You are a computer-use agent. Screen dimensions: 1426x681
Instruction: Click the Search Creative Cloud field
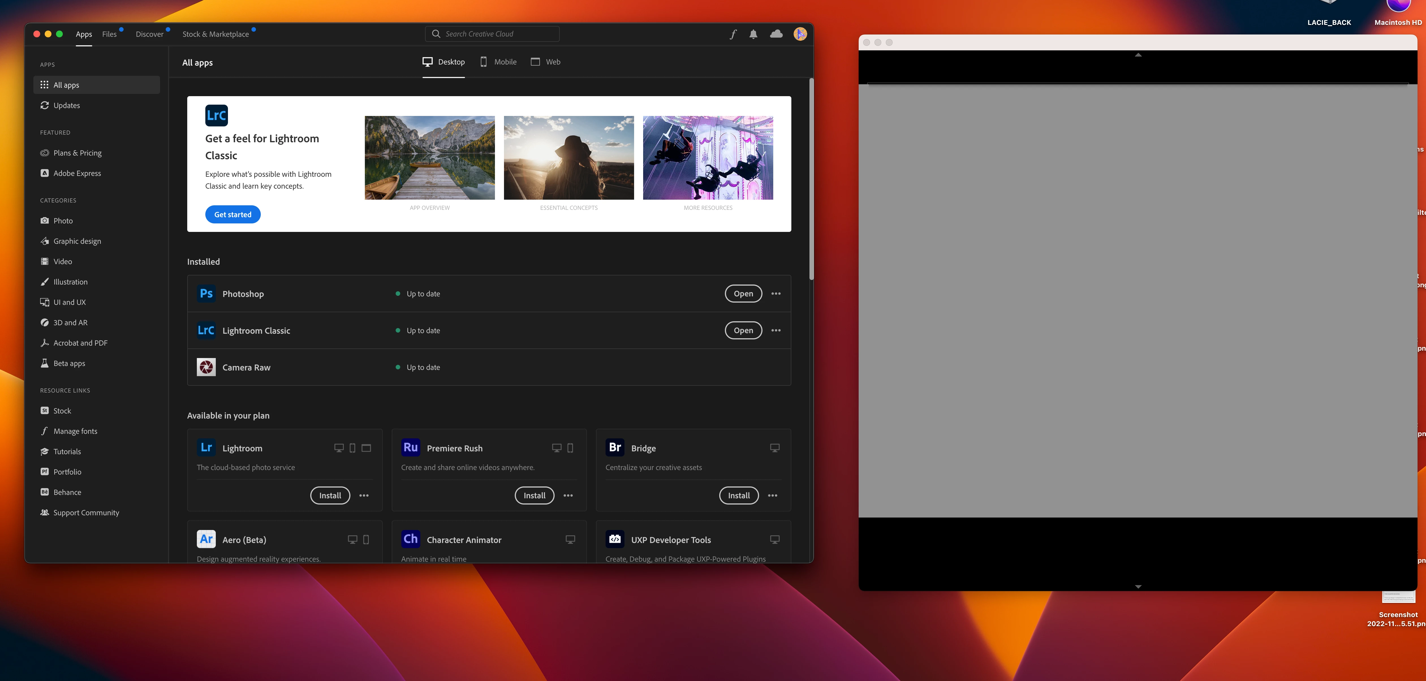click(x=493, y=34)
